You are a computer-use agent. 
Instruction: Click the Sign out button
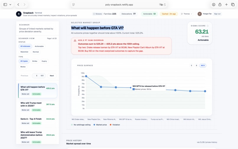pos(217,14)
